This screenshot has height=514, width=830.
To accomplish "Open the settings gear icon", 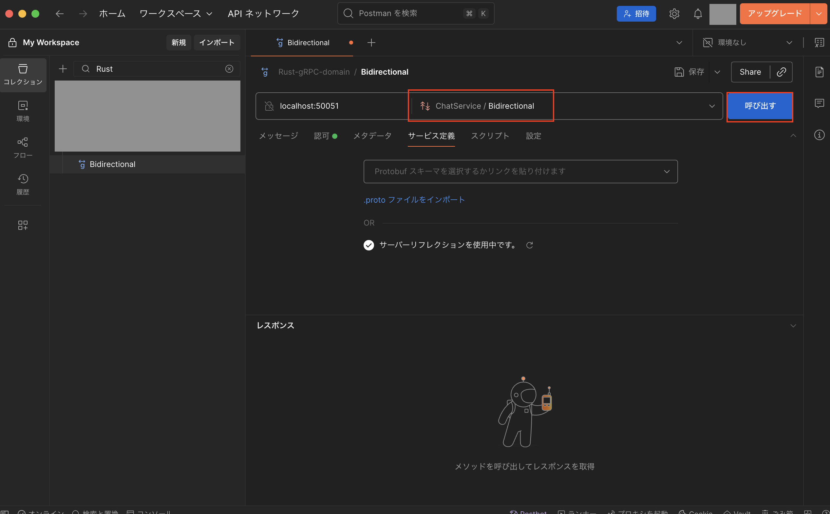I will (x=674, y=14).
